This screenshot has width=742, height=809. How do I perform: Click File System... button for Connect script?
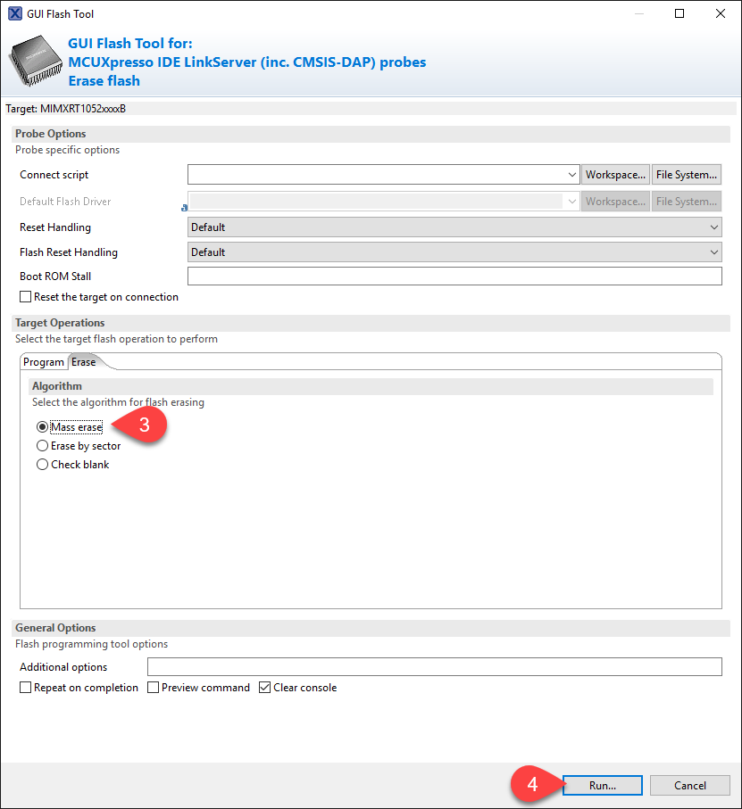pos(687,175)
